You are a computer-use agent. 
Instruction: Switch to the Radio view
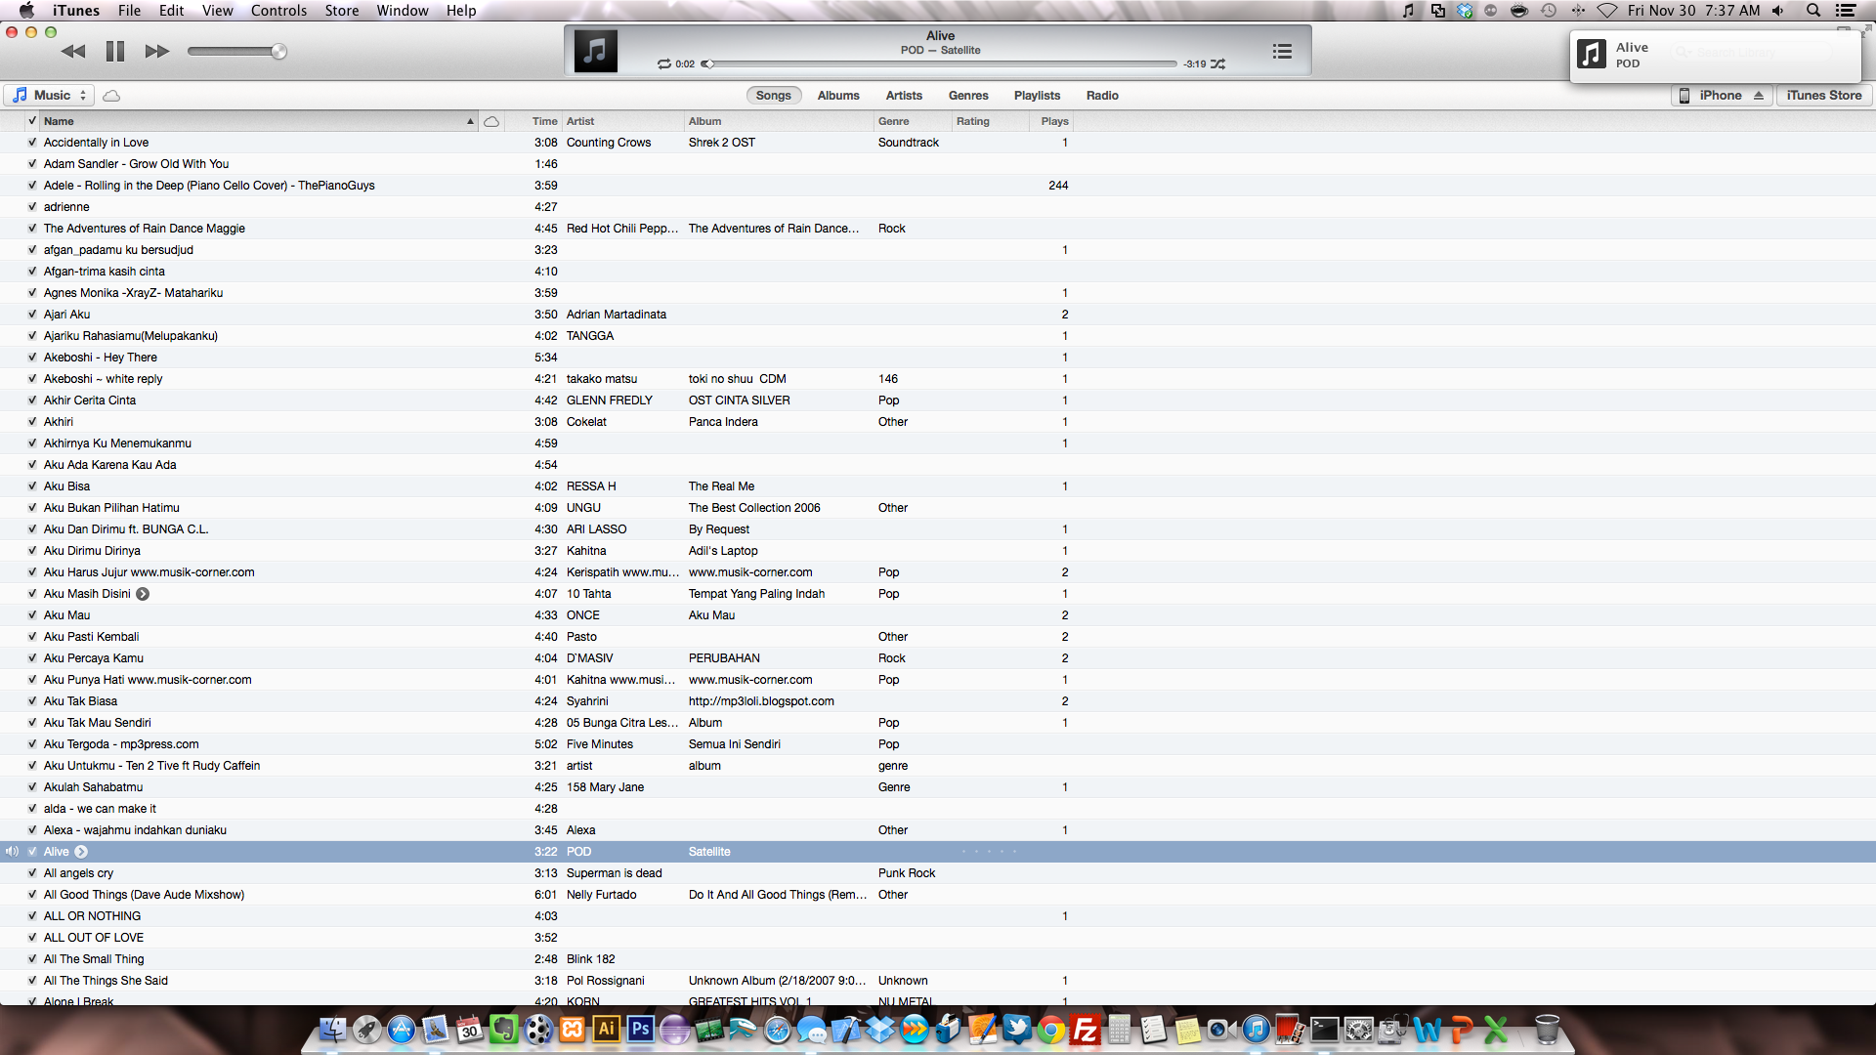coord(1102,95)
